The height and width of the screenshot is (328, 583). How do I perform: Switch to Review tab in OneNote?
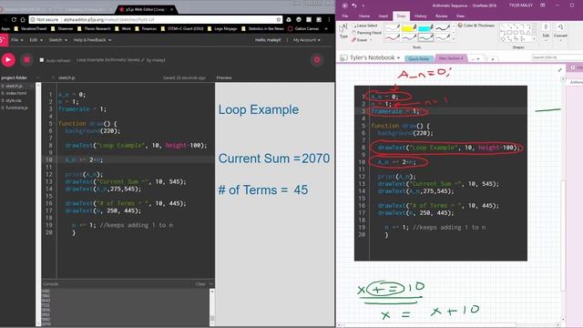point(441,16)
